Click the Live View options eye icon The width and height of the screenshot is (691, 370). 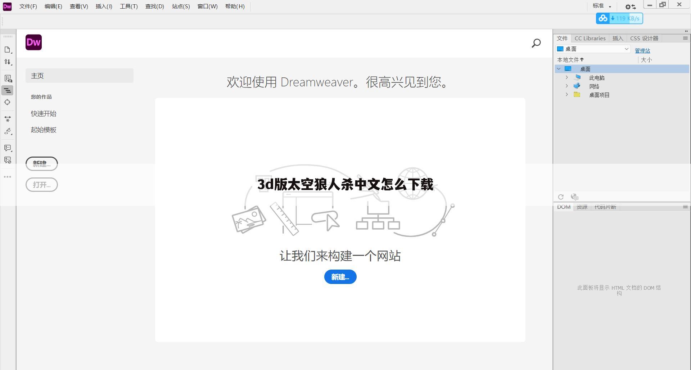tap(8, 78)
